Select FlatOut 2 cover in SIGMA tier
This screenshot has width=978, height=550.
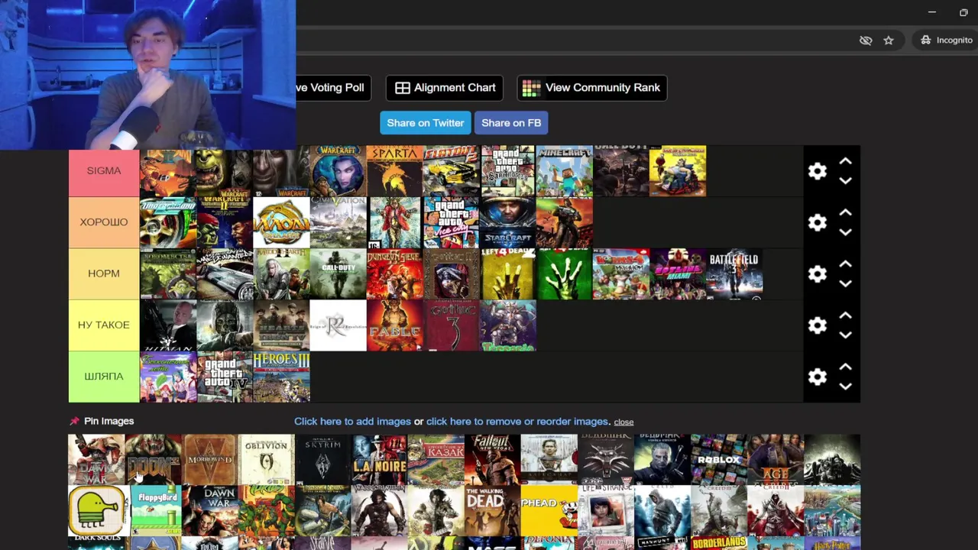(x=452, y=171)
